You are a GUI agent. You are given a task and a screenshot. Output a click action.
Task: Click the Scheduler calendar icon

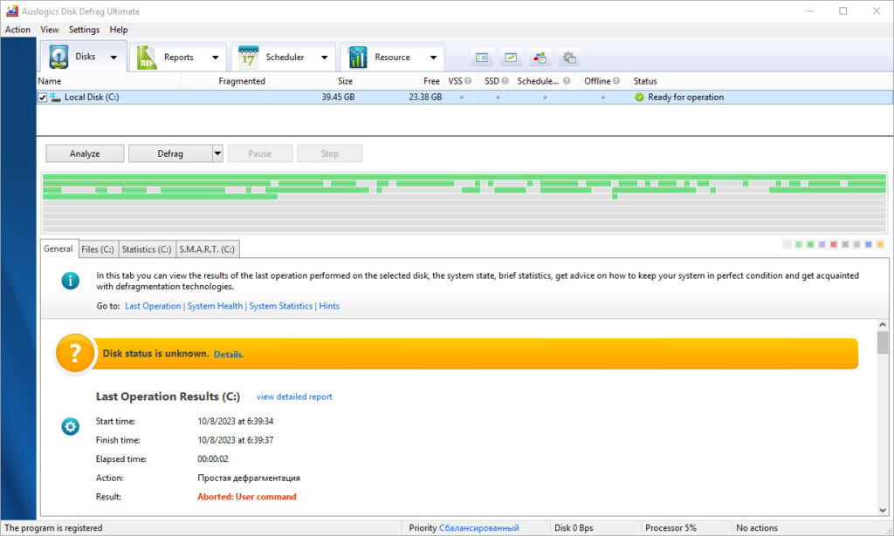248,57
